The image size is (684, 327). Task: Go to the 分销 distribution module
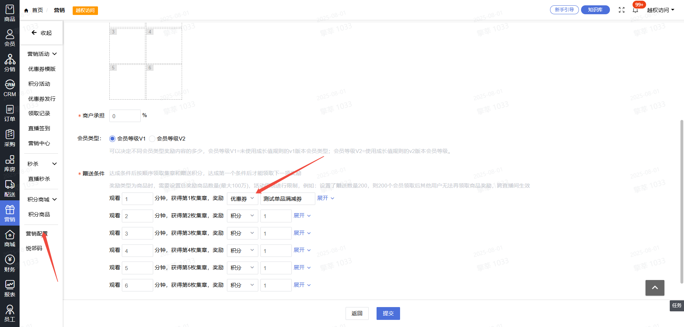click(10, 63)
